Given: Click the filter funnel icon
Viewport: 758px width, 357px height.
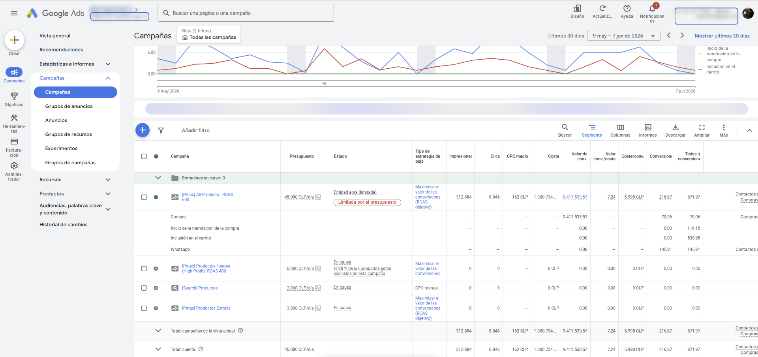Looking at the screenshot, I should click(161, 130).
